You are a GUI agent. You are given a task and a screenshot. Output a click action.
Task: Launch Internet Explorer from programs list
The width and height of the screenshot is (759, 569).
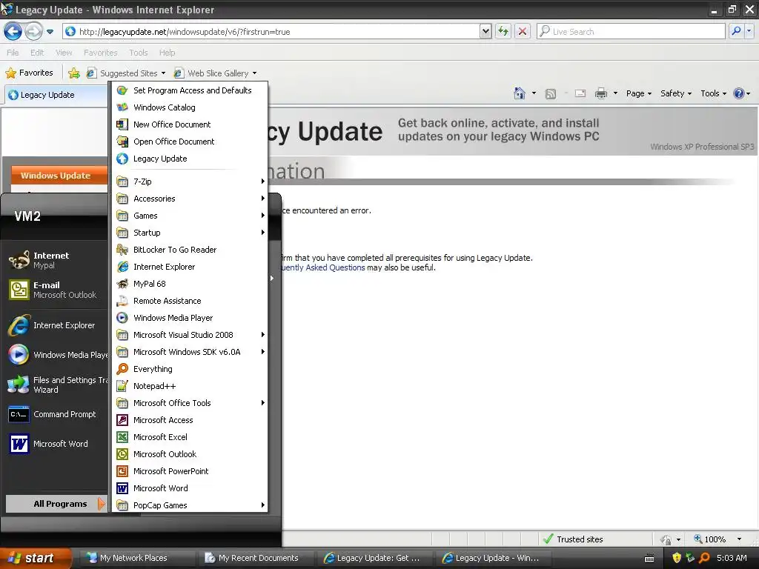pos(190,267)
